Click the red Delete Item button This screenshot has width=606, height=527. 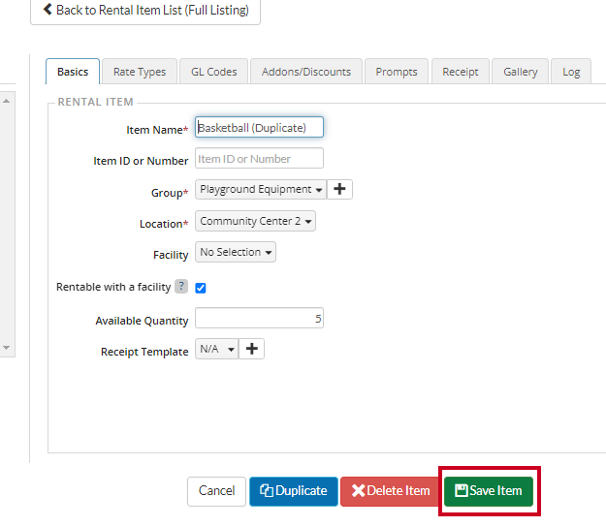click(x=391, y=491)
